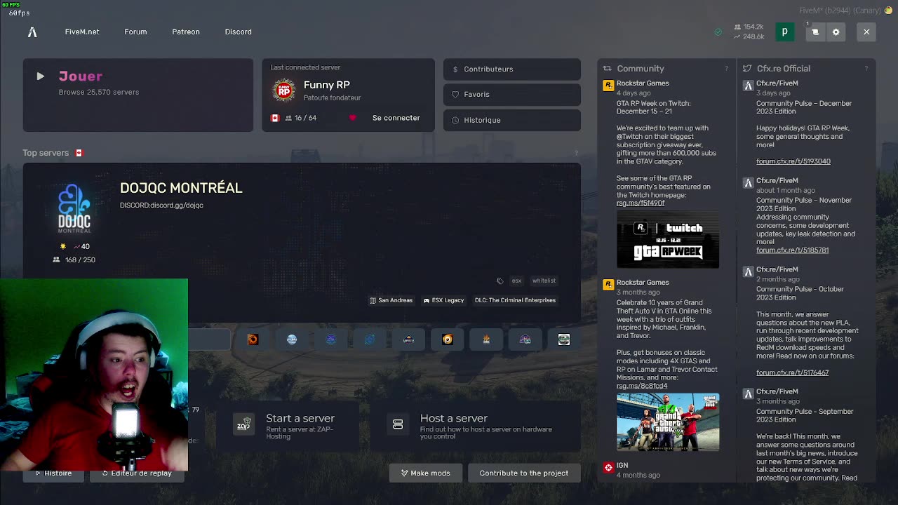Screen dimensions: 898x505
Task: Select the white-green logo server tile
Action: [564, 339]
